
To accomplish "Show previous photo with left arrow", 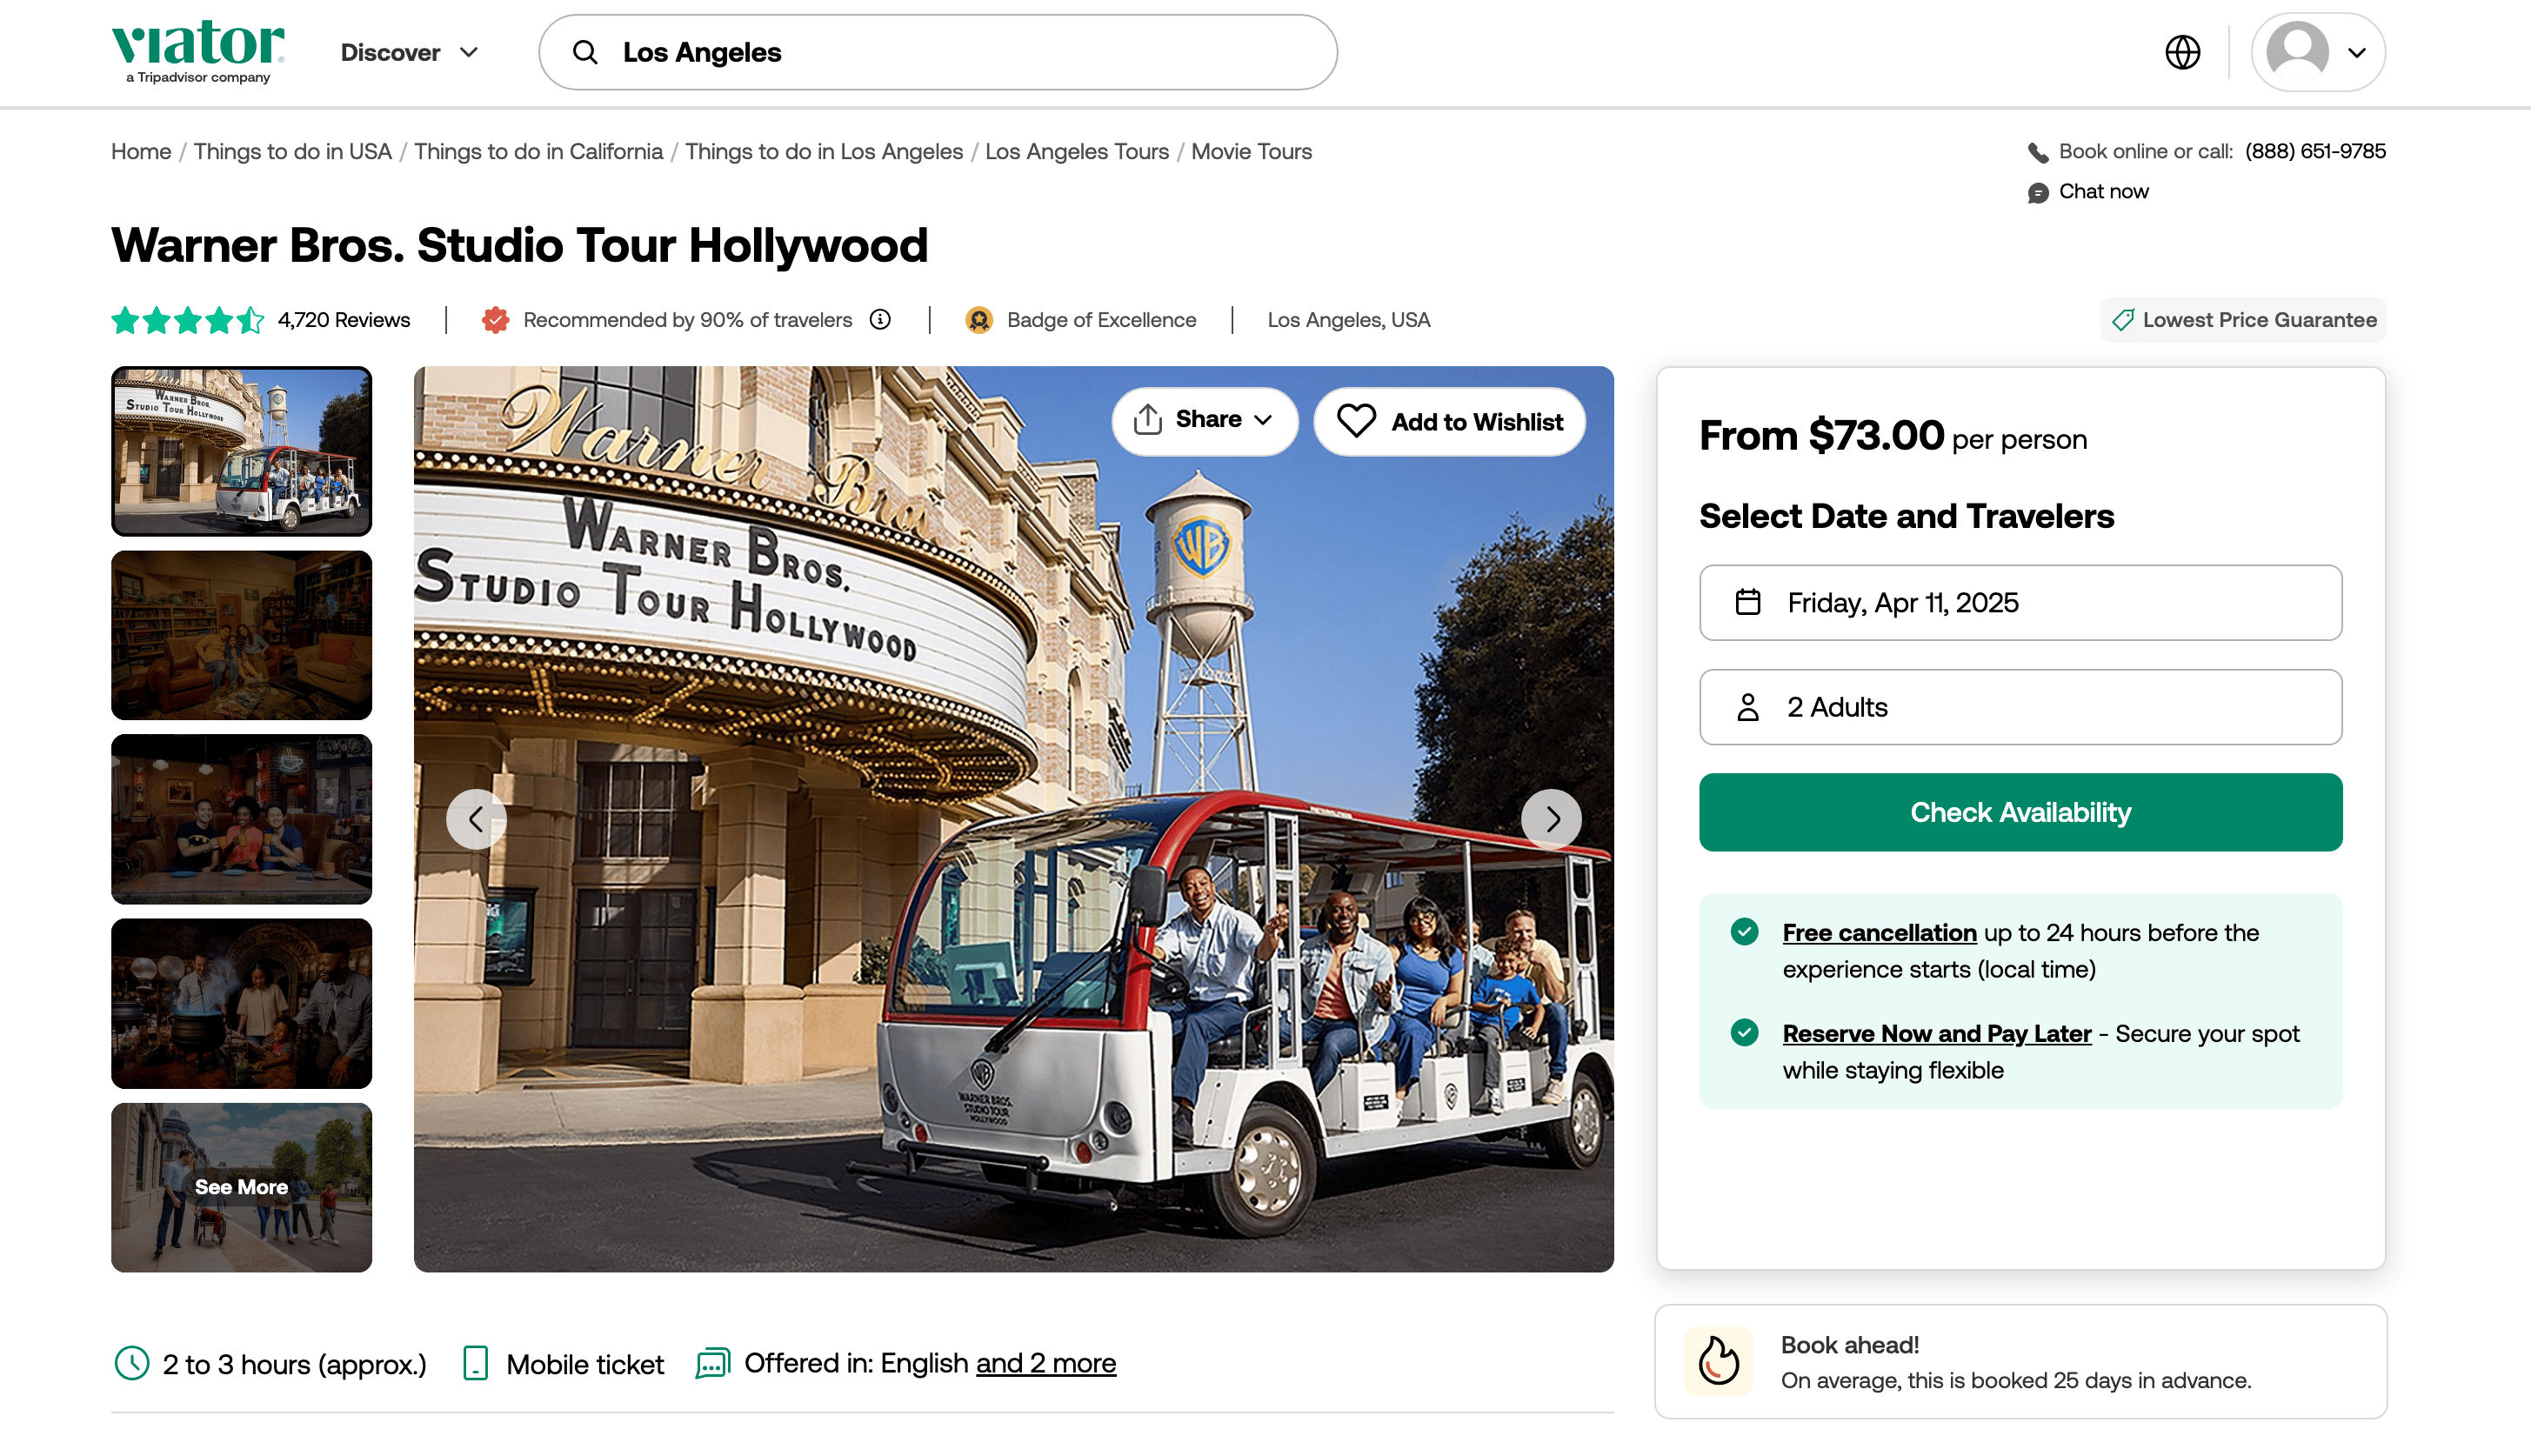I will (476, 819).
